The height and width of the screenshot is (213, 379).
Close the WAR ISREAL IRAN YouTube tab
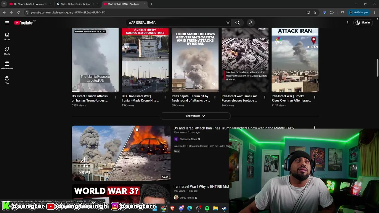pos(144,4)
